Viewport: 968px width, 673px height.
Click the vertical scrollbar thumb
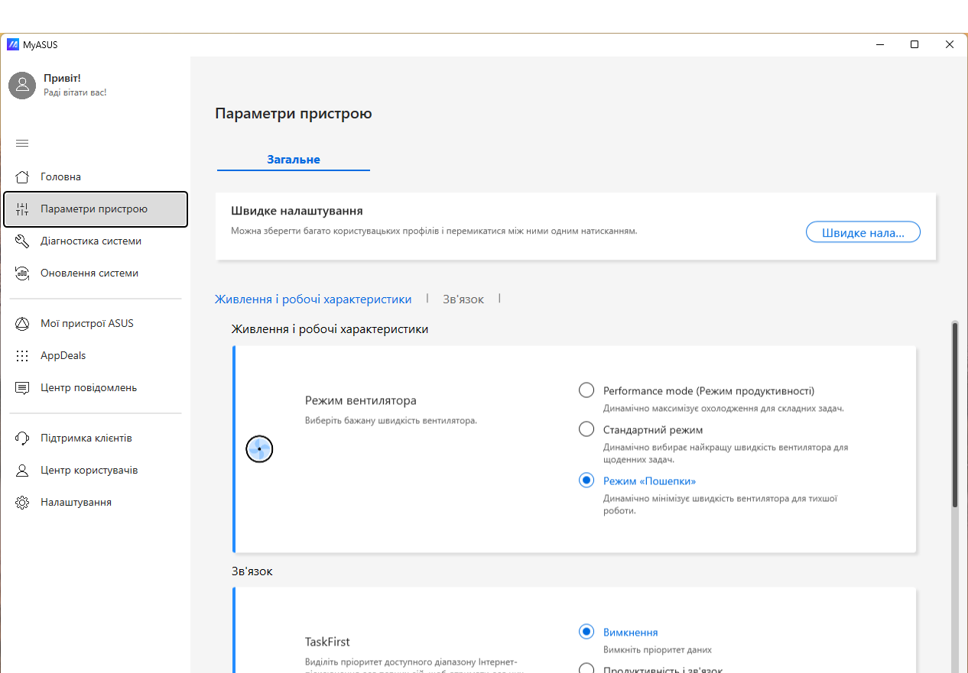click(954, 415)
